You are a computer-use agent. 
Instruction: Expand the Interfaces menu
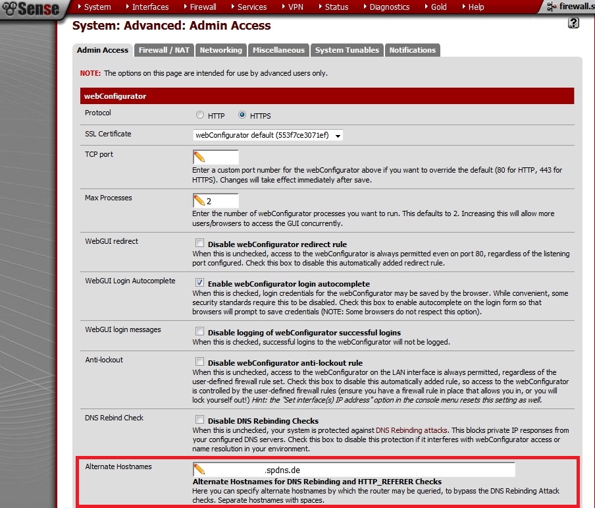[150, 7]
